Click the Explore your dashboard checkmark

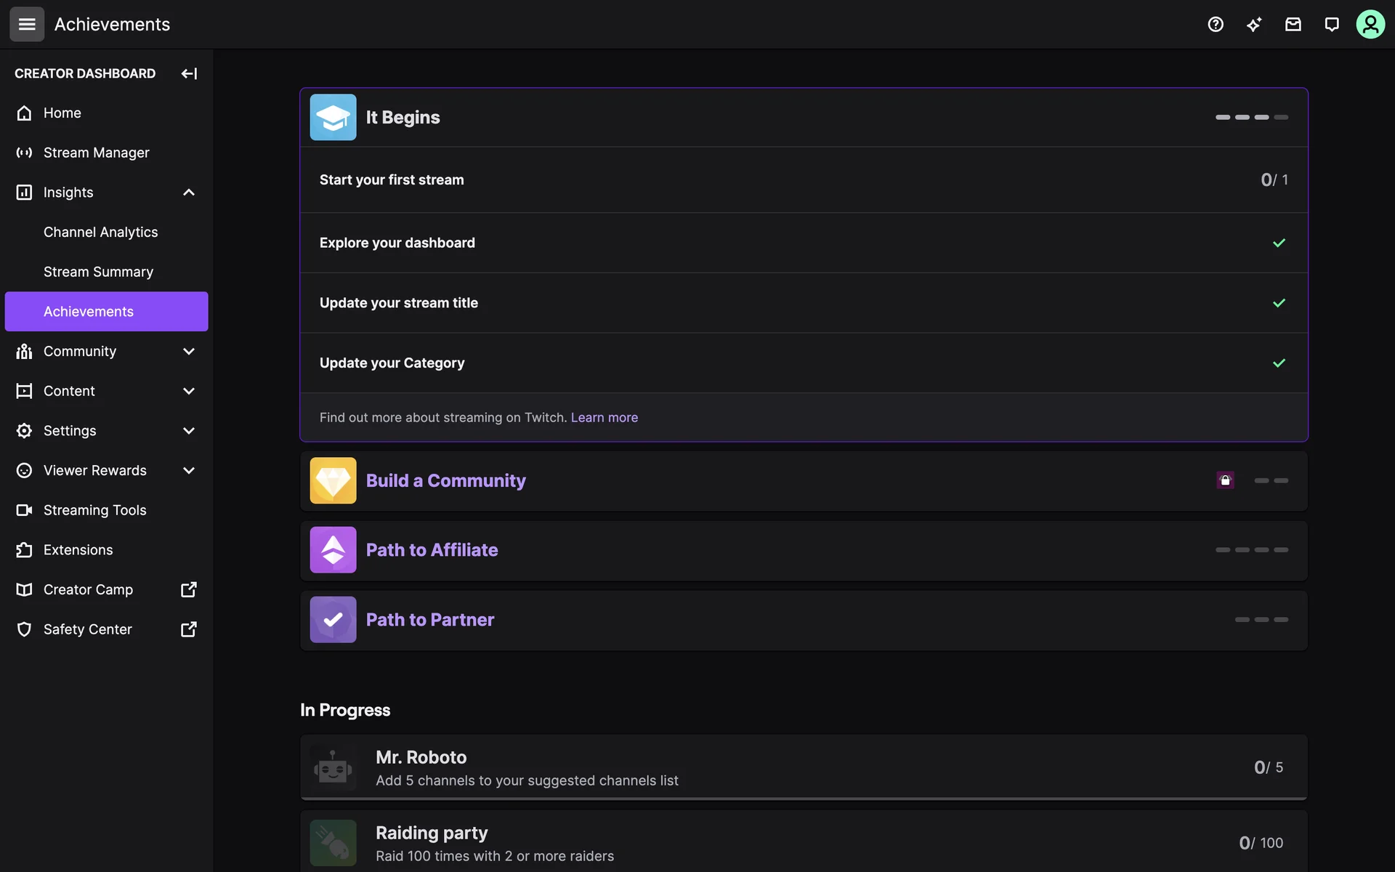[x=1279, y=243]
